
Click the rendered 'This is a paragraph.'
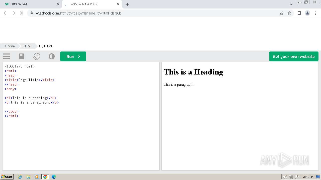pyautogui.click(x=178, y=84)
